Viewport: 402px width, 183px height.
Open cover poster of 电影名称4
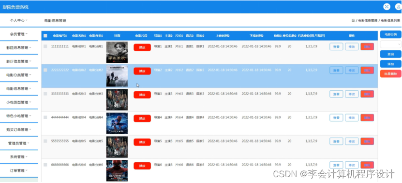[x=117, y=123]
